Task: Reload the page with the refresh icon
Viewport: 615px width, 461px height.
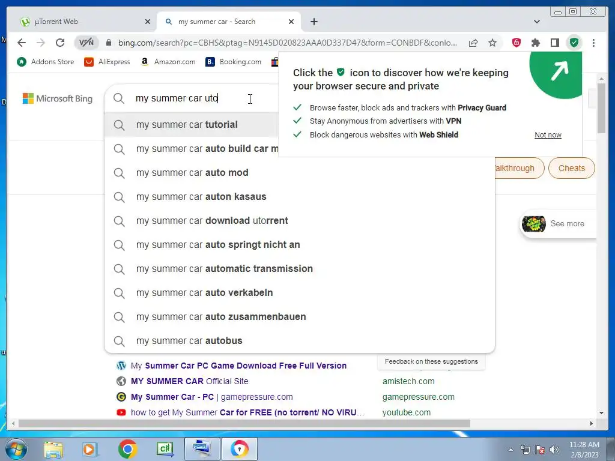Action: click(x=60, y=43)
